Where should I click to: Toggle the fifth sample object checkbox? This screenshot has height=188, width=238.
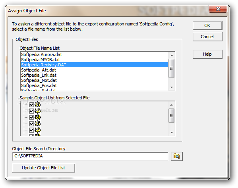pyautogui.click(x=31, y=130)
